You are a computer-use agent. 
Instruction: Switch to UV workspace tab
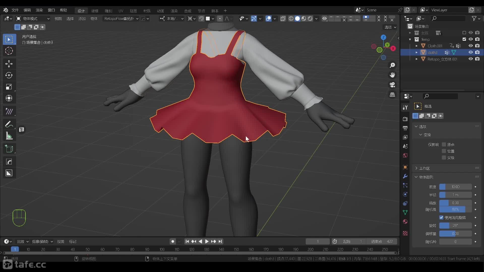point(121,11)
